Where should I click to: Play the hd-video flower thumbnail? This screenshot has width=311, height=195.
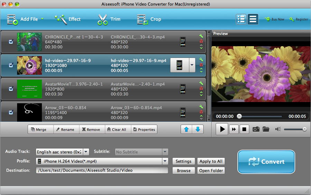(29, 65)
